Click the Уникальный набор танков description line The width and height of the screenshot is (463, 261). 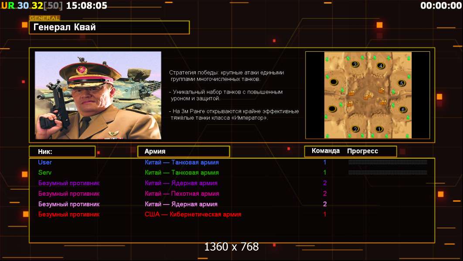pyautogui.click(x=226, y=95)
